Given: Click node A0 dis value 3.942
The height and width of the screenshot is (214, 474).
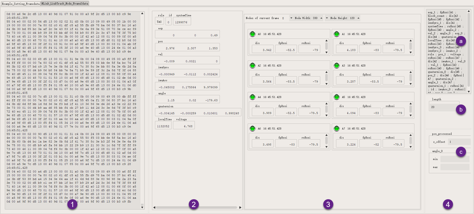Looking at the screenshot, I should 263,49.
